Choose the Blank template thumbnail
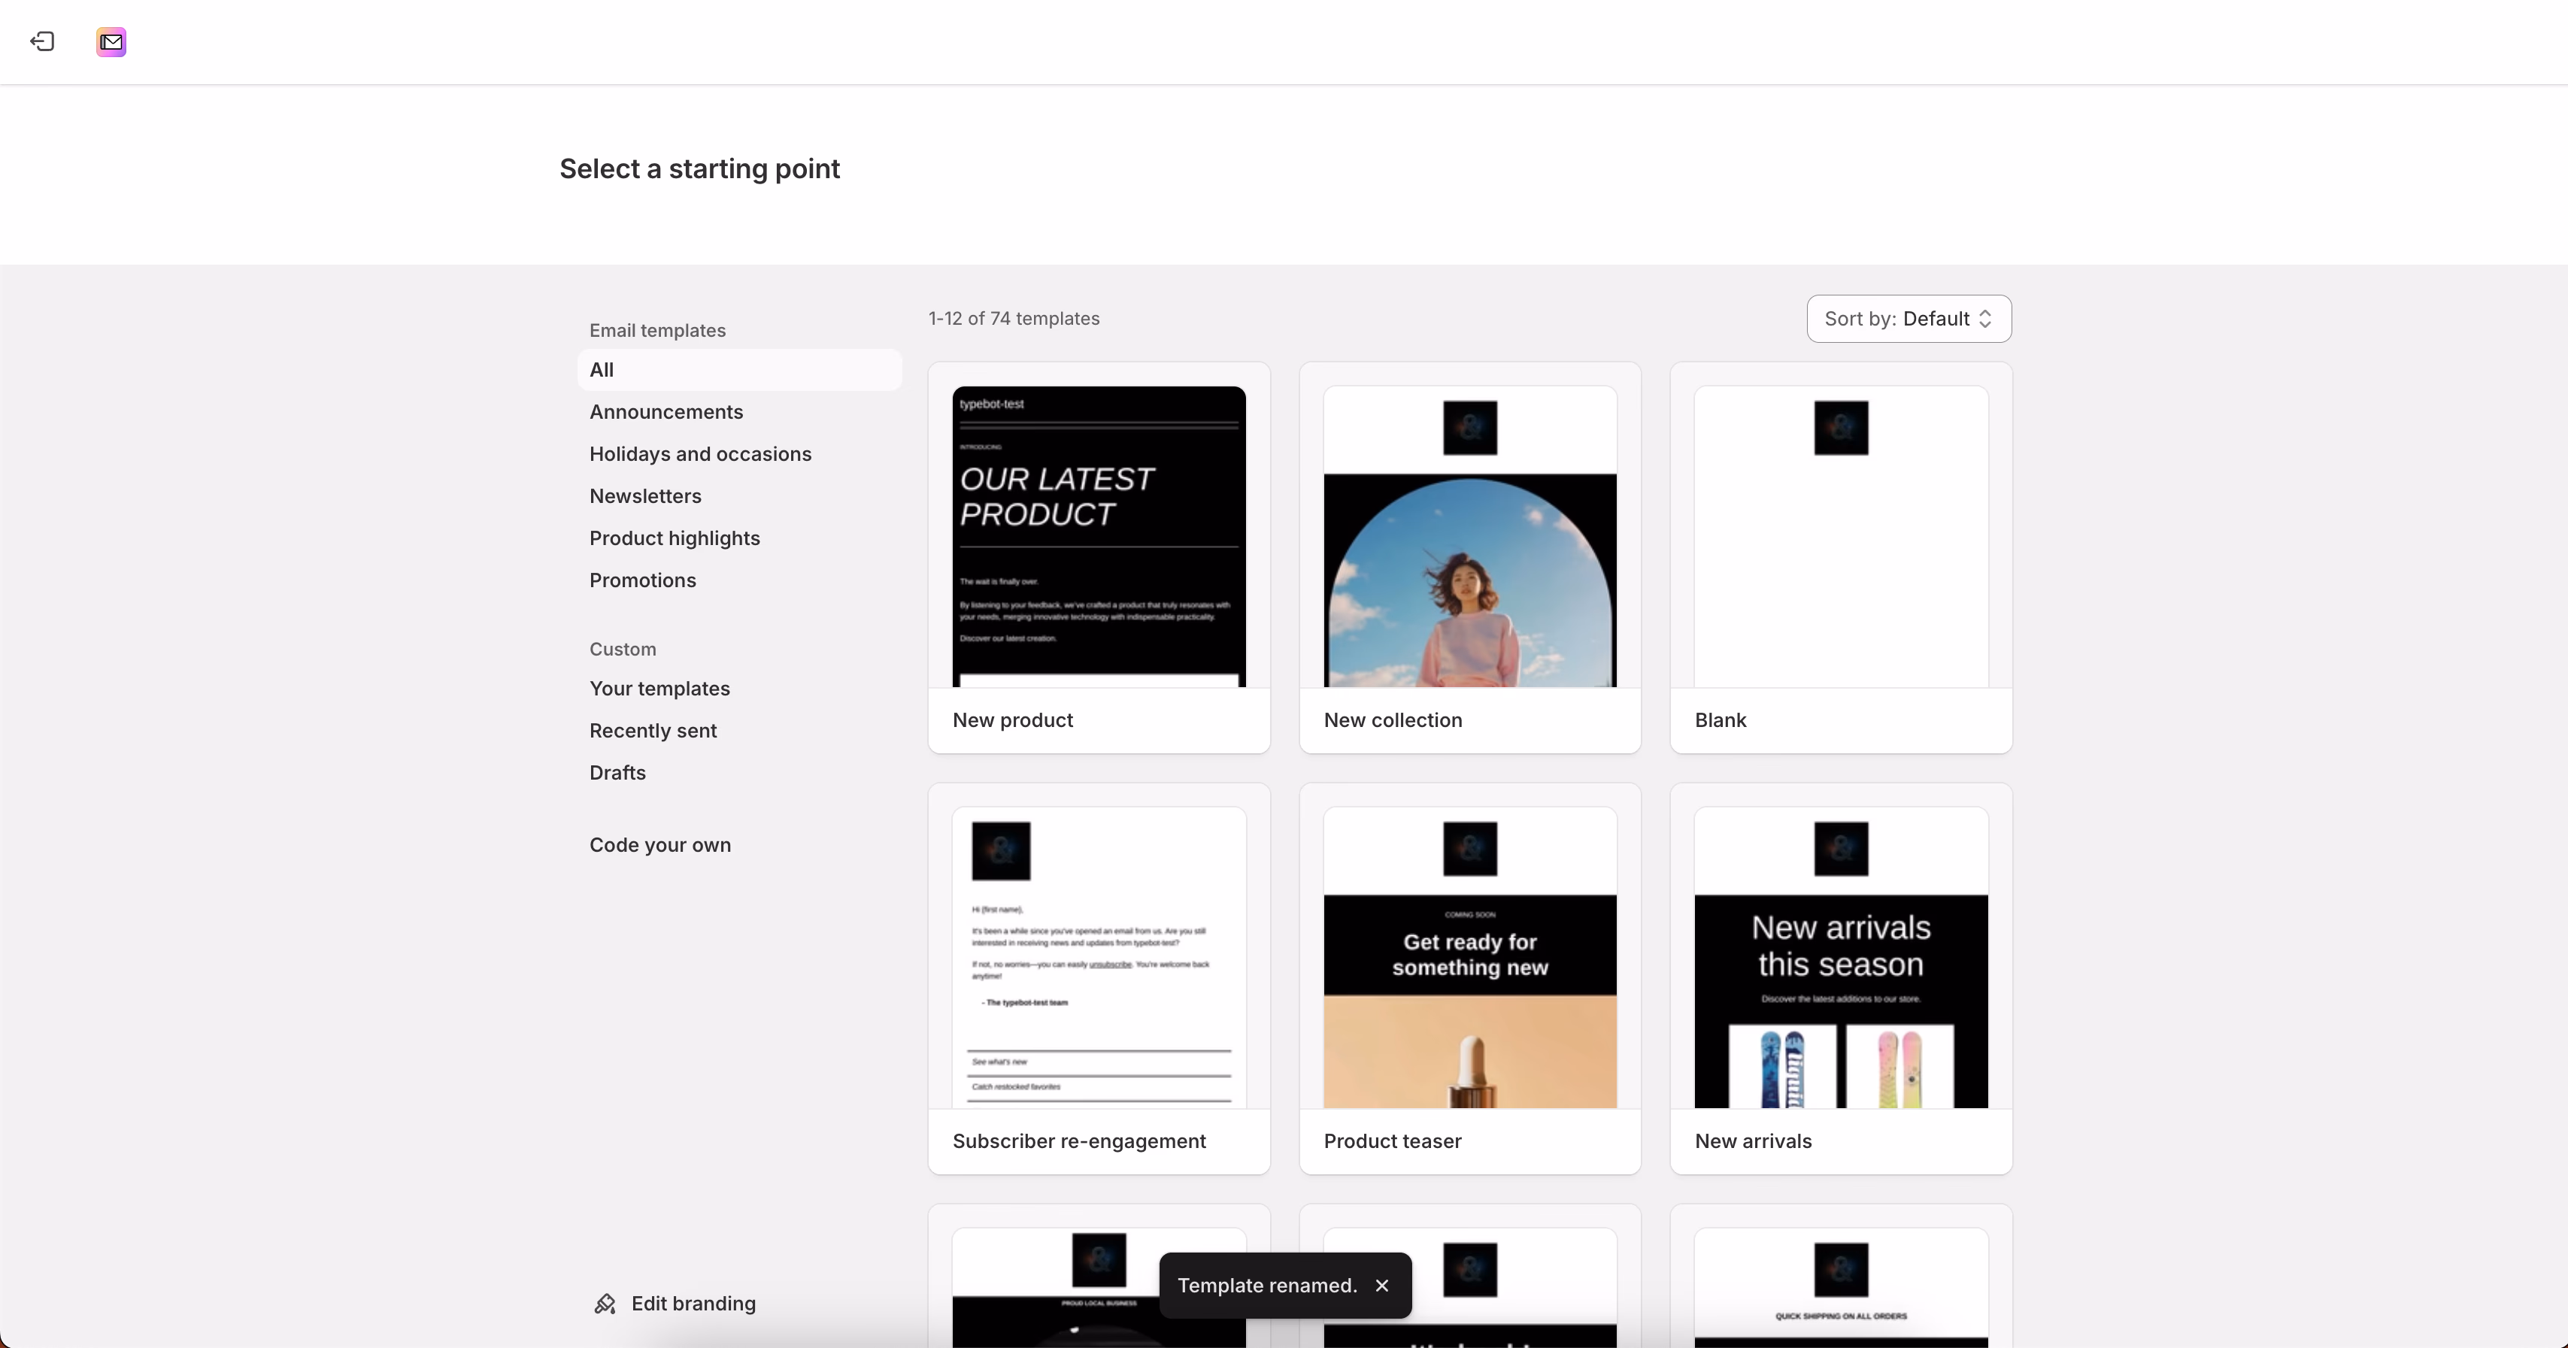Viewport: 2568px width, 1348px height. (x=1840, y=536)
